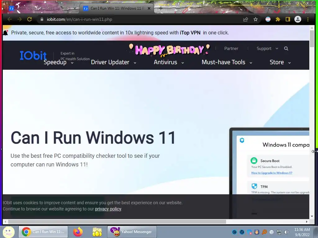Open the Start button smiley orb
Viewport: 318px width, 238px height.
click(8, 232)
